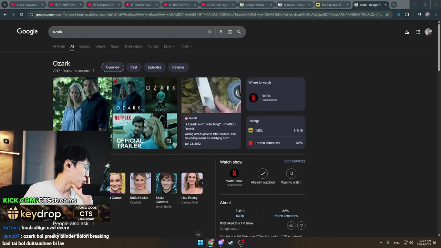Show next cast members with arrow

[203, 183]
